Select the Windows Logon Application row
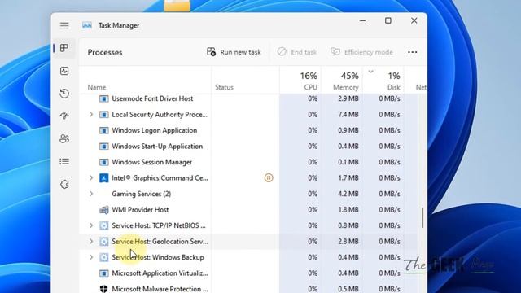Screen dimensions: 521x293 coord(248,130)
